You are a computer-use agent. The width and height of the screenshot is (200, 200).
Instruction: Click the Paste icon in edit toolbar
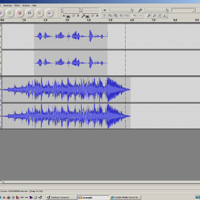116,16
